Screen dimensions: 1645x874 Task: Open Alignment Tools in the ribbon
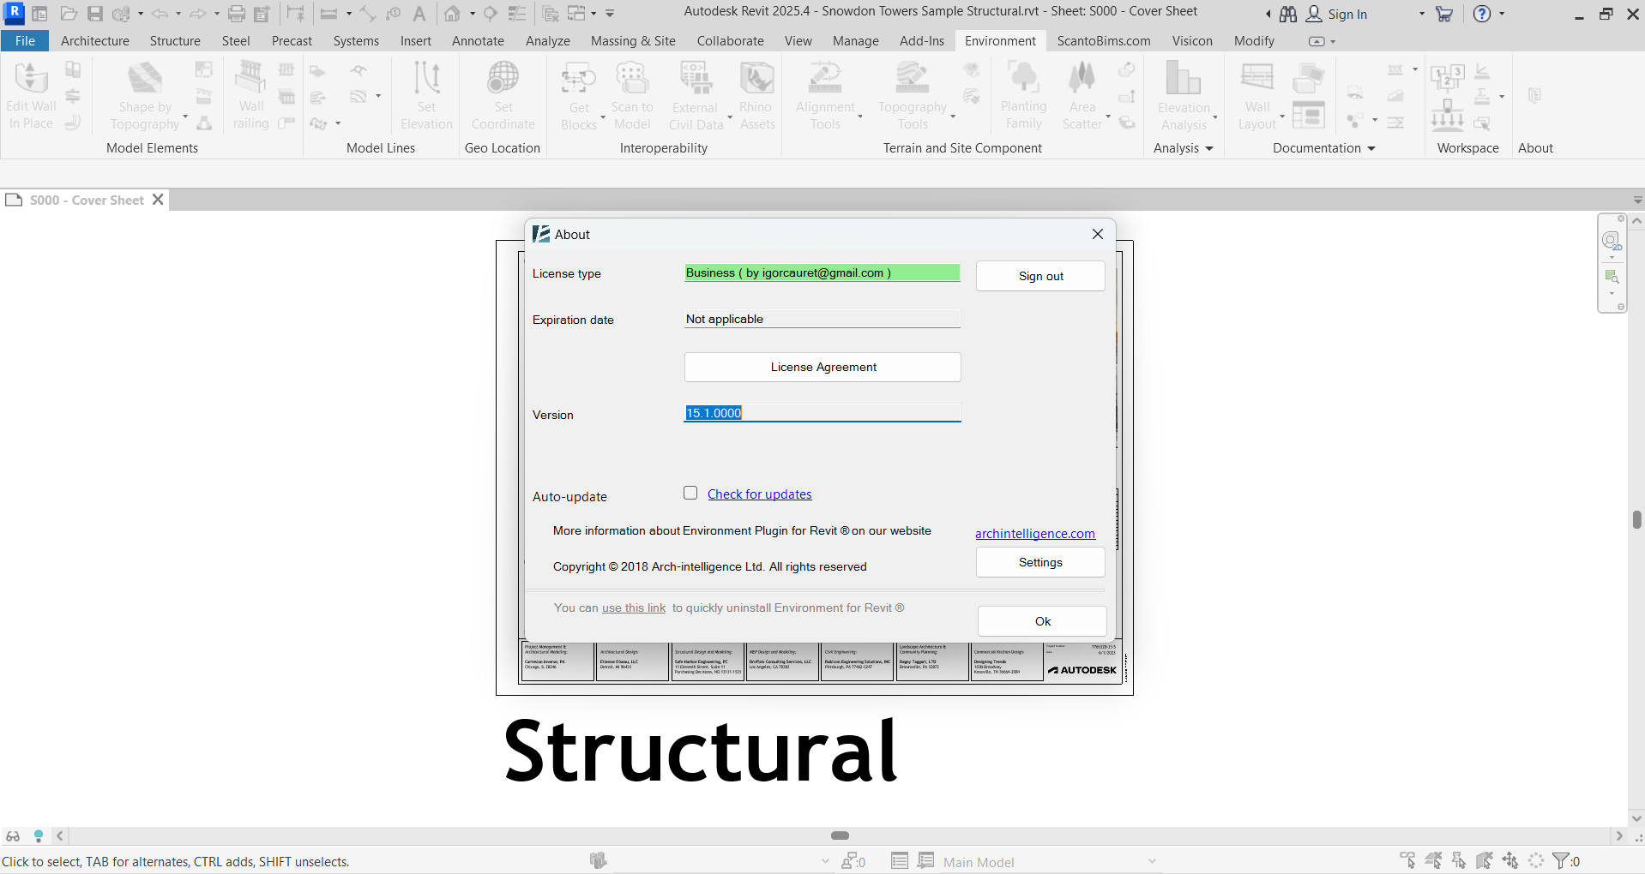coord(825,96)
